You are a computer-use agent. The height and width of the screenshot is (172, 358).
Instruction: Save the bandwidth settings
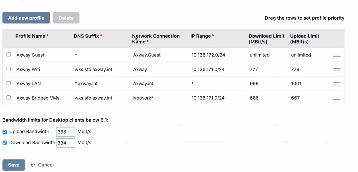[14, 165]
